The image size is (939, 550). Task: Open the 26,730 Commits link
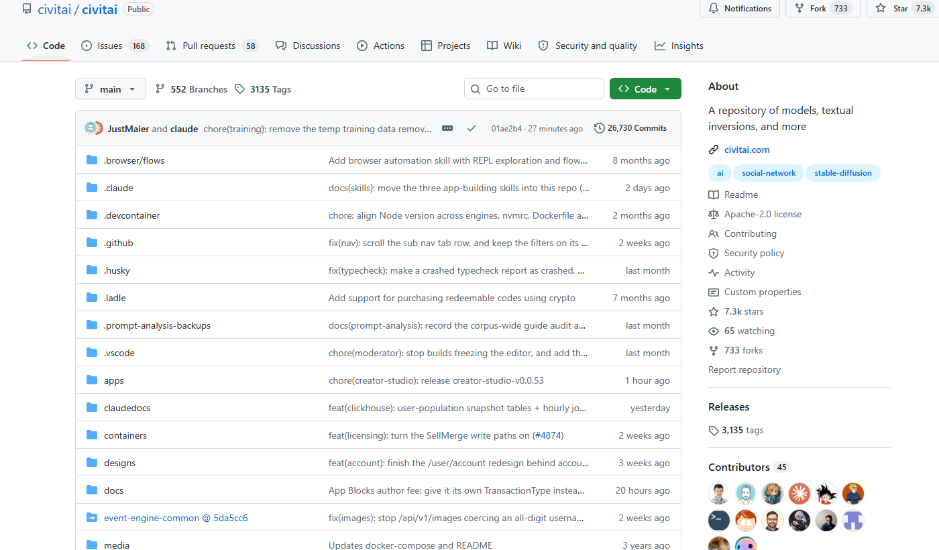(630, 128)
